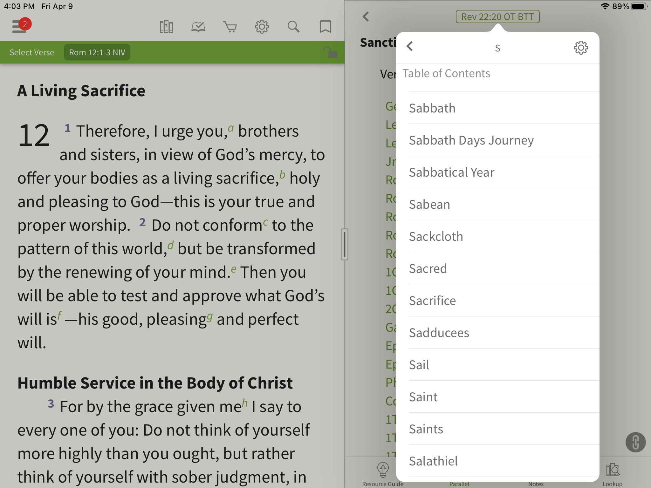Open the reading plan checkmark icon
The width and height of the screenshot is (651, 488).
click(x=198, y=27)
